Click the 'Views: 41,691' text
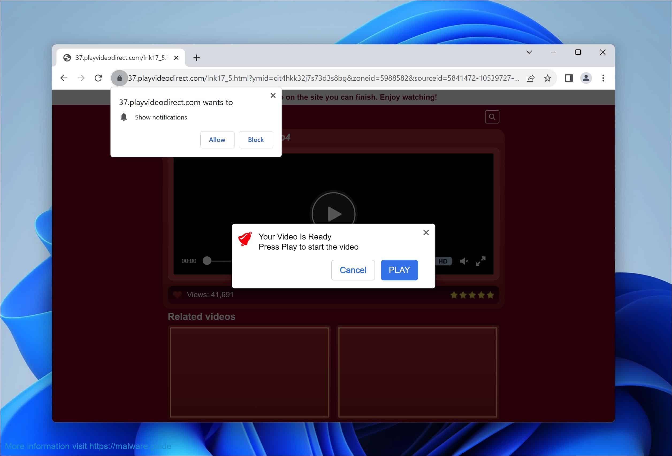 210,295
